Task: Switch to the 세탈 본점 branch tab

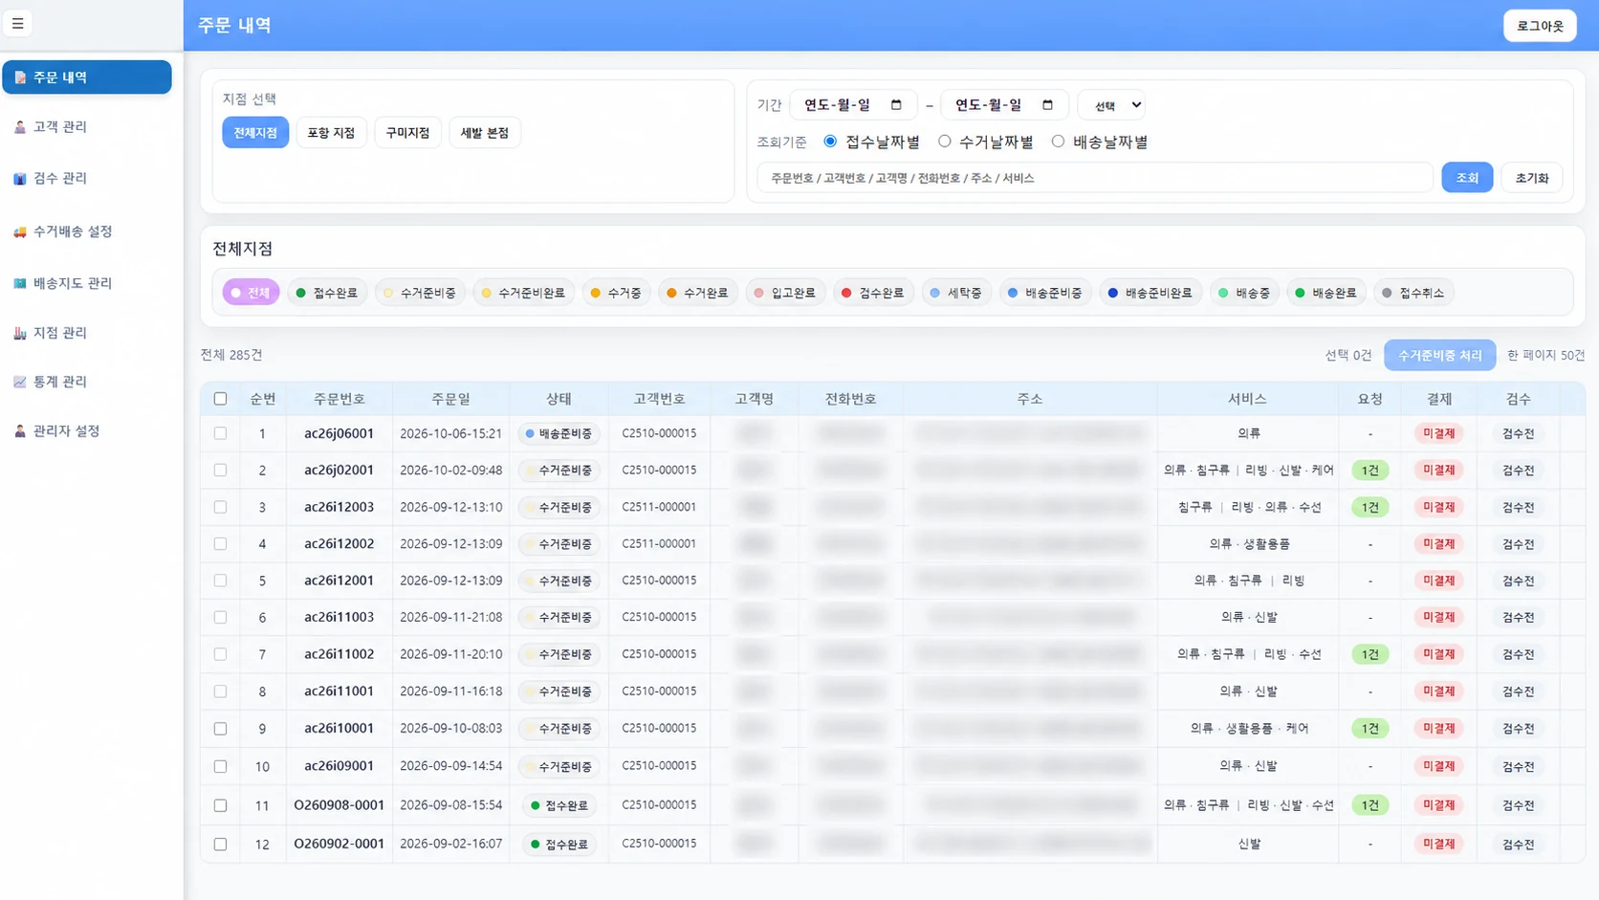Action: [x=485, y=133]
